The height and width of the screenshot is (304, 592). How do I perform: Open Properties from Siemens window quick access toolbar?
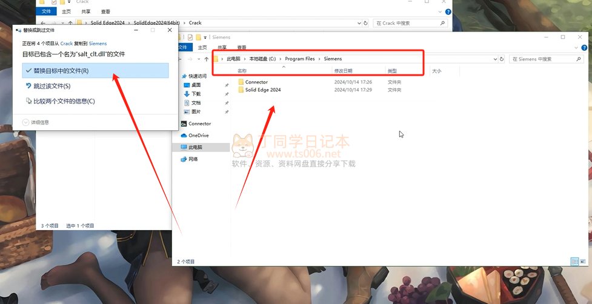click(190, 37)
